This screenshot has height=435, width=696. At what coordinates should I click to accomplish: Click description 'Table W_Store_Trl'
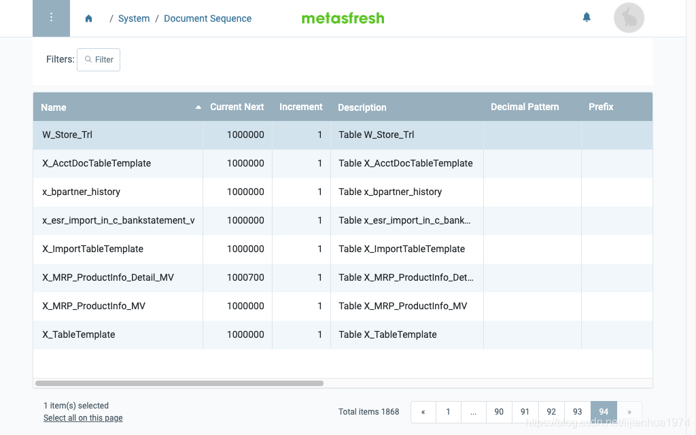tap(376, 135)
